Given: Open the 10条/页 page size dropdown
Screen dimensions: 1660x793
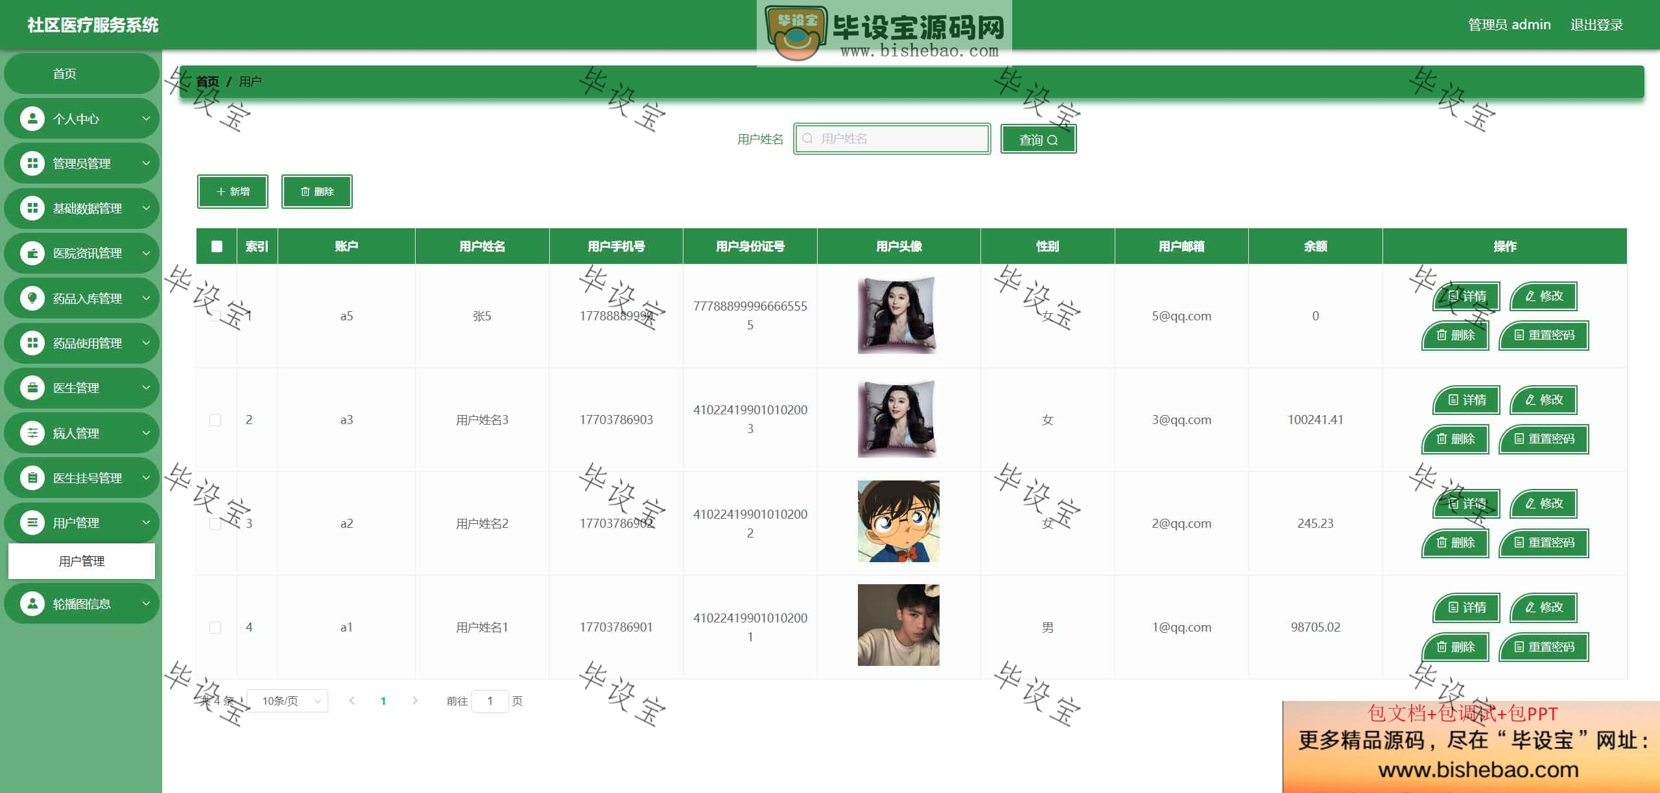Looking at the screenshot, I should tap(287, 701).
